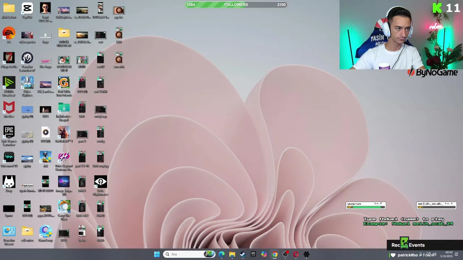This screenshot has height=260, width=463.
Task: Open the notification bell in tray
Action: [456, 254]
